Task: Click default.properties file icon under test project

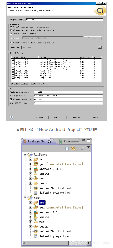Action: click(36, 236)
